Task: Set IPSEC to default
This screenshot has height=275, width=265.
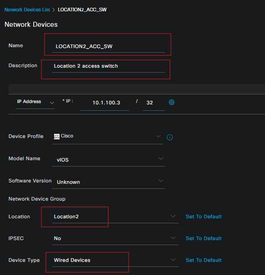Action: [x=204, y=238]
